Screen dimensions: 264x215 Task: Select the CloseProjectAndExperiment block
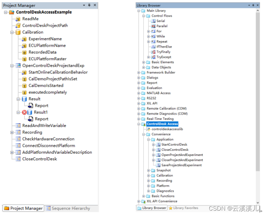click(182, 160)
